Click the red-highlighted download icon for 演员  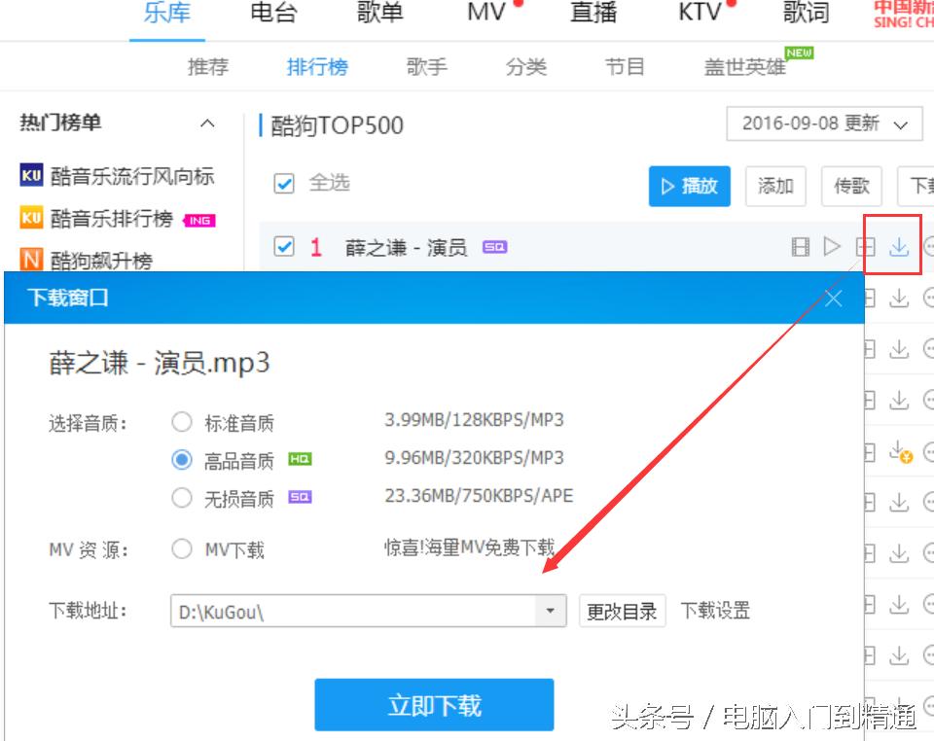tap(897, 247)
